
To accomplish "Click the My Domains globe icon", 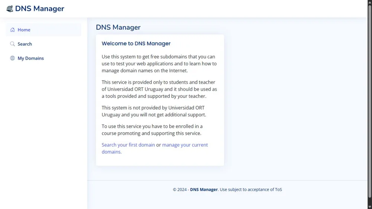I will coord(12,58).
